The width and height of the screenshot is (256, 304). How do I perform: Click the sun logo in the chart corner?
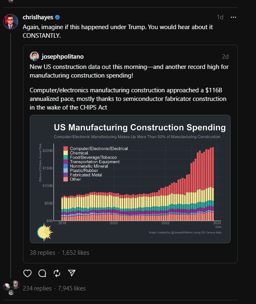[44, 233]
